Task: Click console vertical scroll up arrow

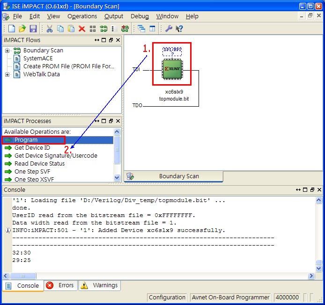Action: point(319,200)
